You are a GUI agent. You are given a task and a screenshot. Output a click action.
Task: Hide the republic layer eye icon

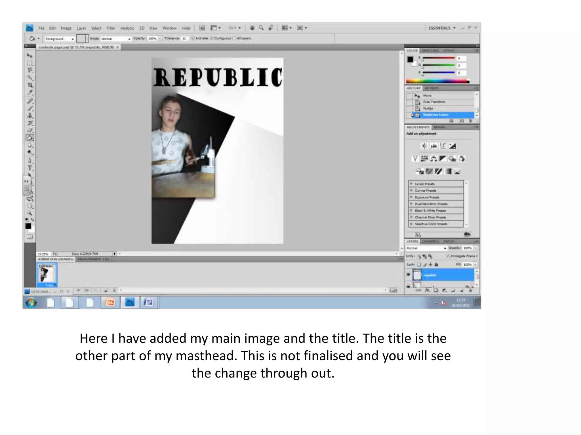409,275
